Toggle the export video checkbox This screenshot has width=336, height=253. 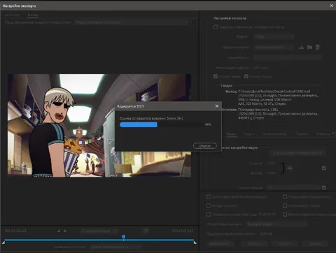[216, 76]
